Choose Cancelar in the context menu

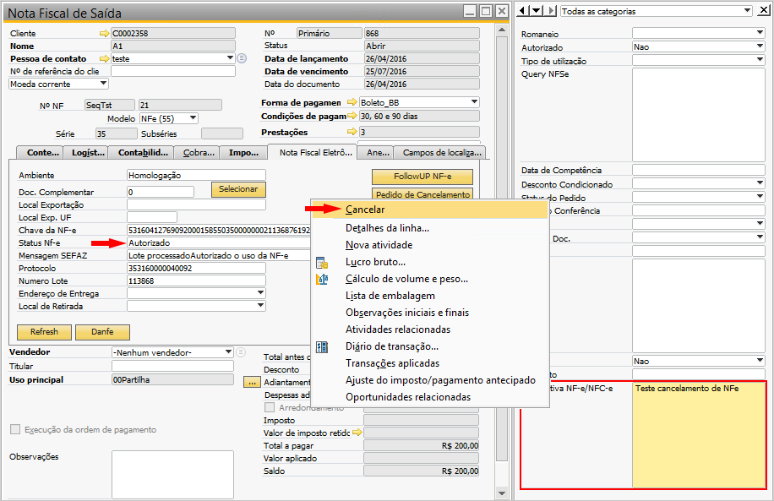(x=429, y=210)
